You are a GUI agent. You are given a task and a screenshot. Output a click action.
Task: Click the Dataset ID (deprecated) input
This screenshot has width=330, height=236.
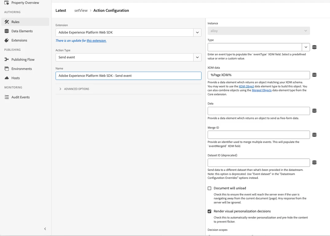(x=259, y=163)
